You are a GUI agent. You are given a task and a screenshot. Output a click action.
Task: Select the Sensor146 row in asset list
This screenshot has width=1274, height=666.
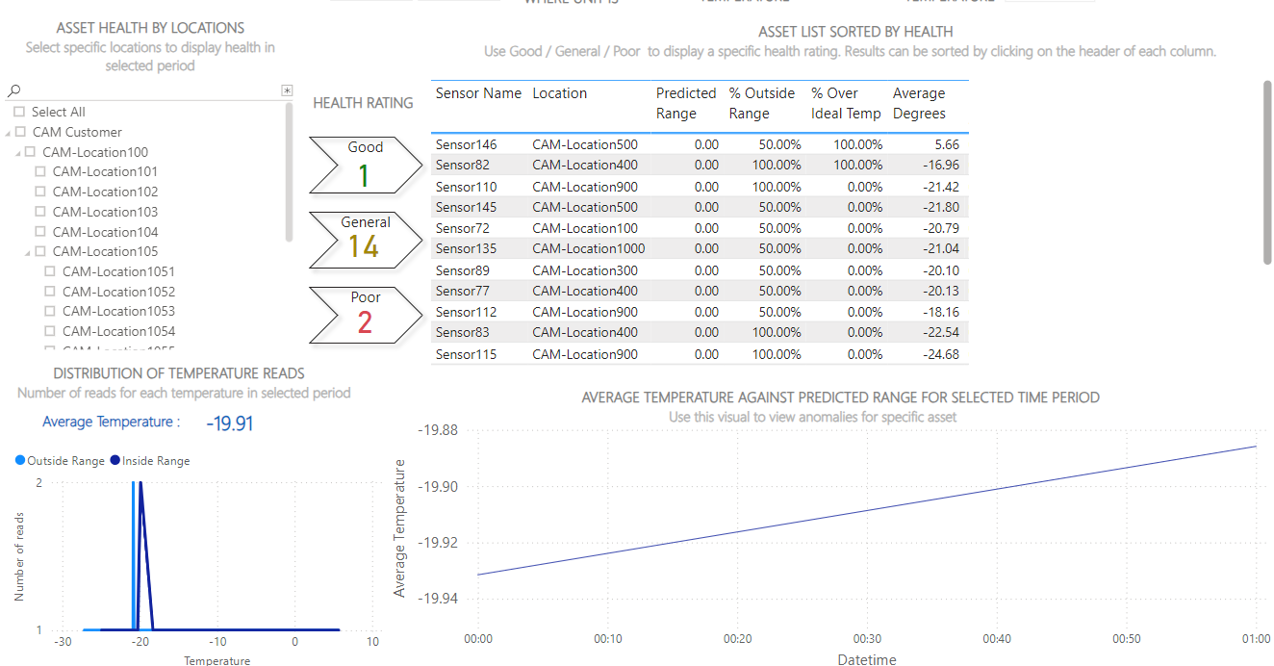467,144
